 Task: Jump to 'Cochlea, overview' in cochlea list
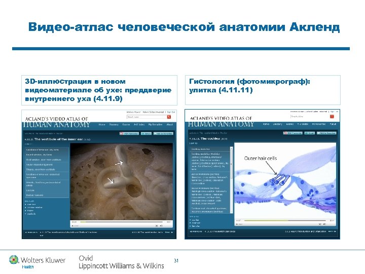coord(210,149)
